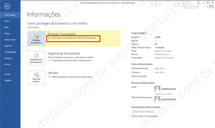215x128 pixels.
Task: Open Verificando Se Há Problemas dropdown
Action: click(x=36, y=58)
